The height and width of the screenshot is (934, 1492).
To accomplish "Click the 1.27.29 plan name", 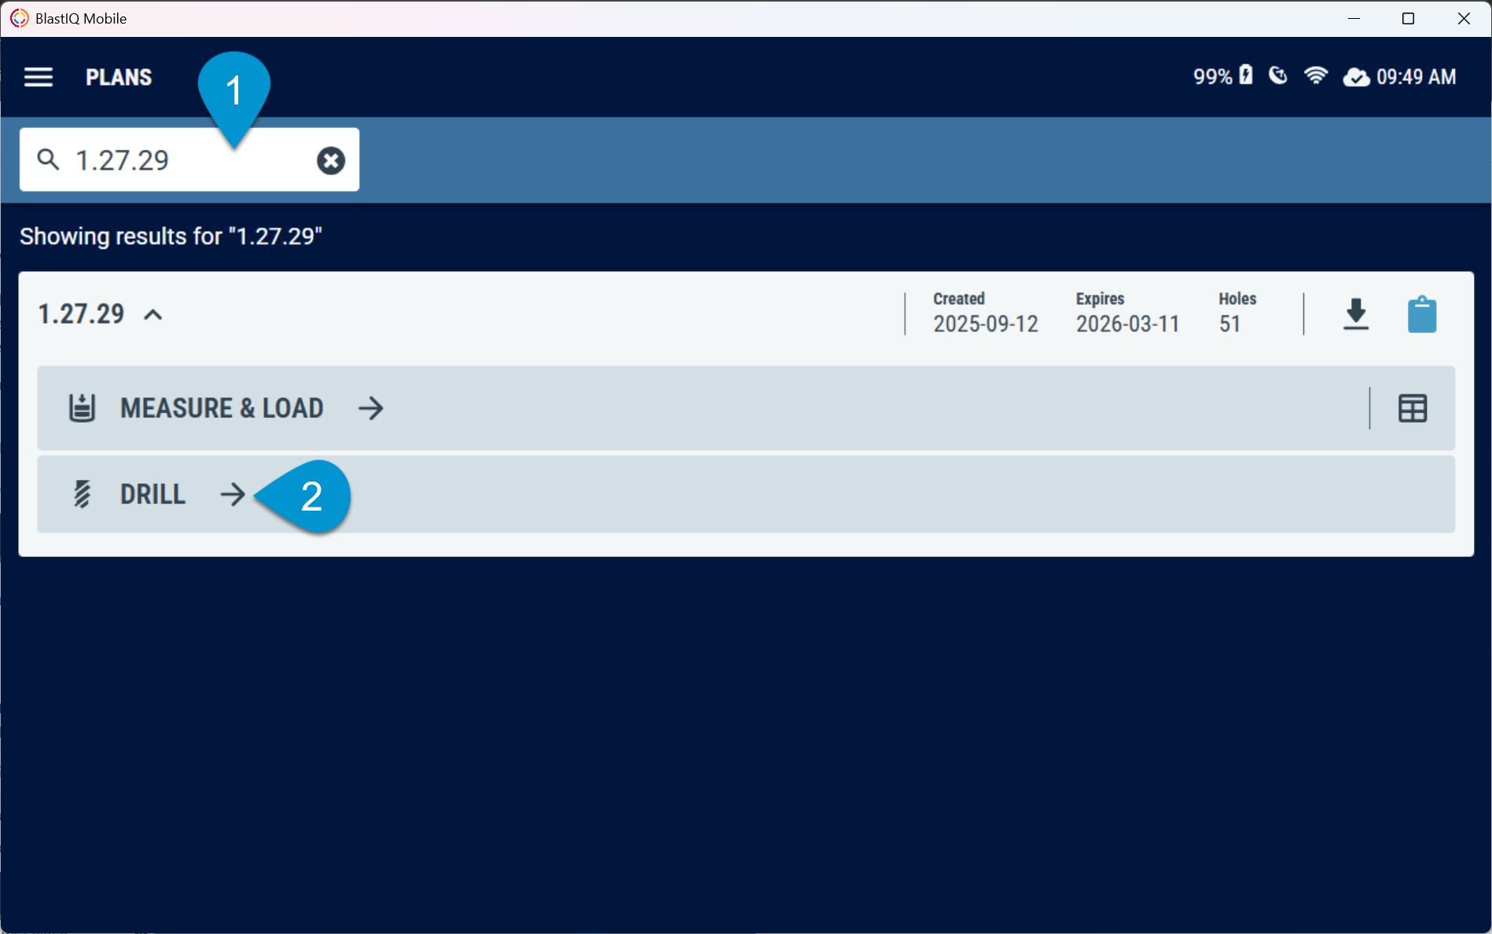I will pyautogui.click(x=81, y=314).
